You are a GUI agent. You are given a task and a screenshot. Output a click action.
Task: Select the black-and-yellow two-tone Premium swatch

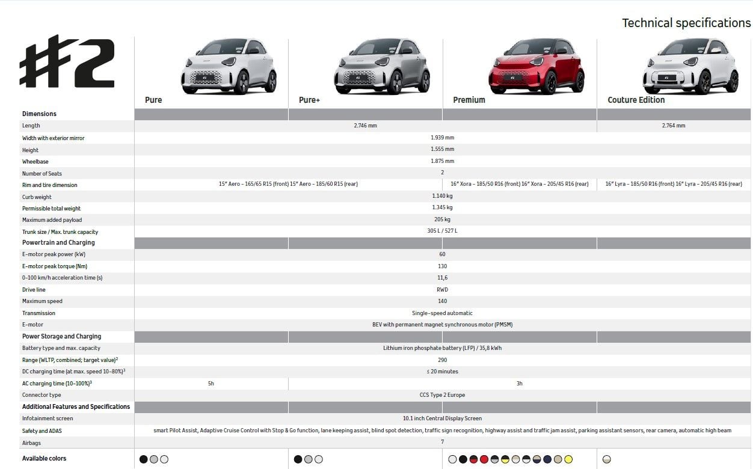click(x=505, y=459)
